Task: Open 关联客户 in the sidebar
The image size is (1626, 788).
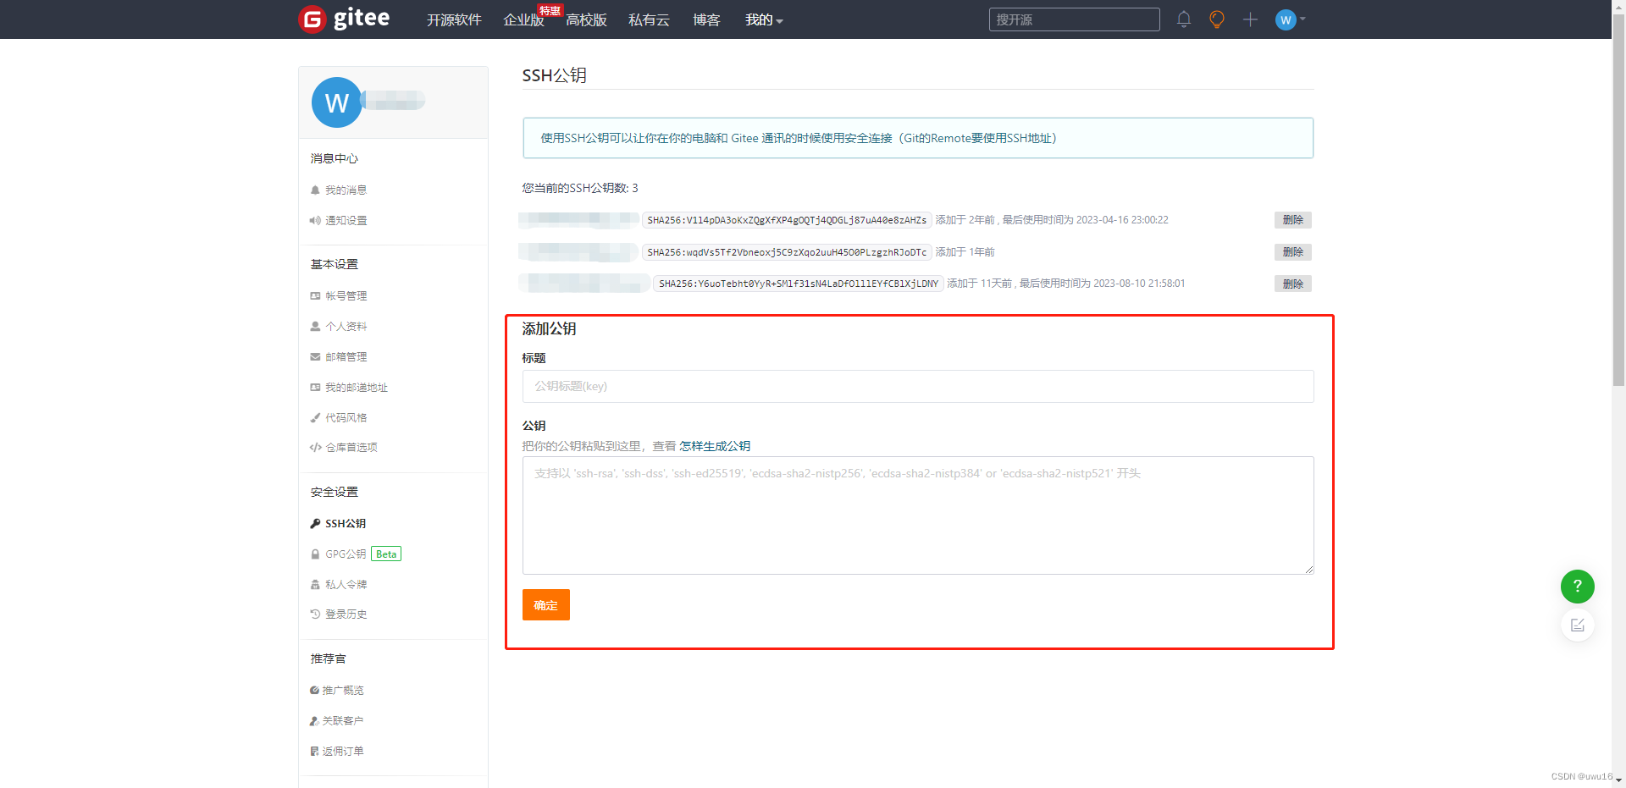Action: (x=343, y=721)
